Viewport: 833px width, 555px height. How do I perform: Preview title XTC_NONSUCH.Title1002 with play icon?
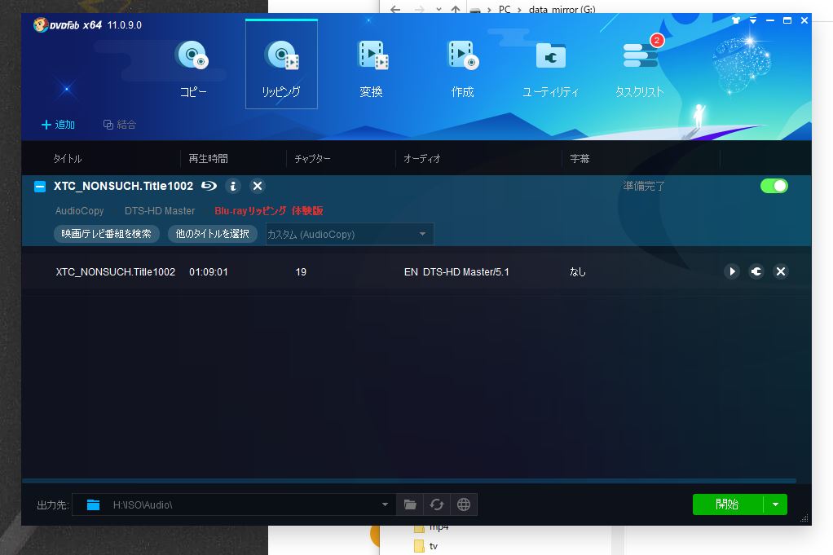[x=732, y=271]
